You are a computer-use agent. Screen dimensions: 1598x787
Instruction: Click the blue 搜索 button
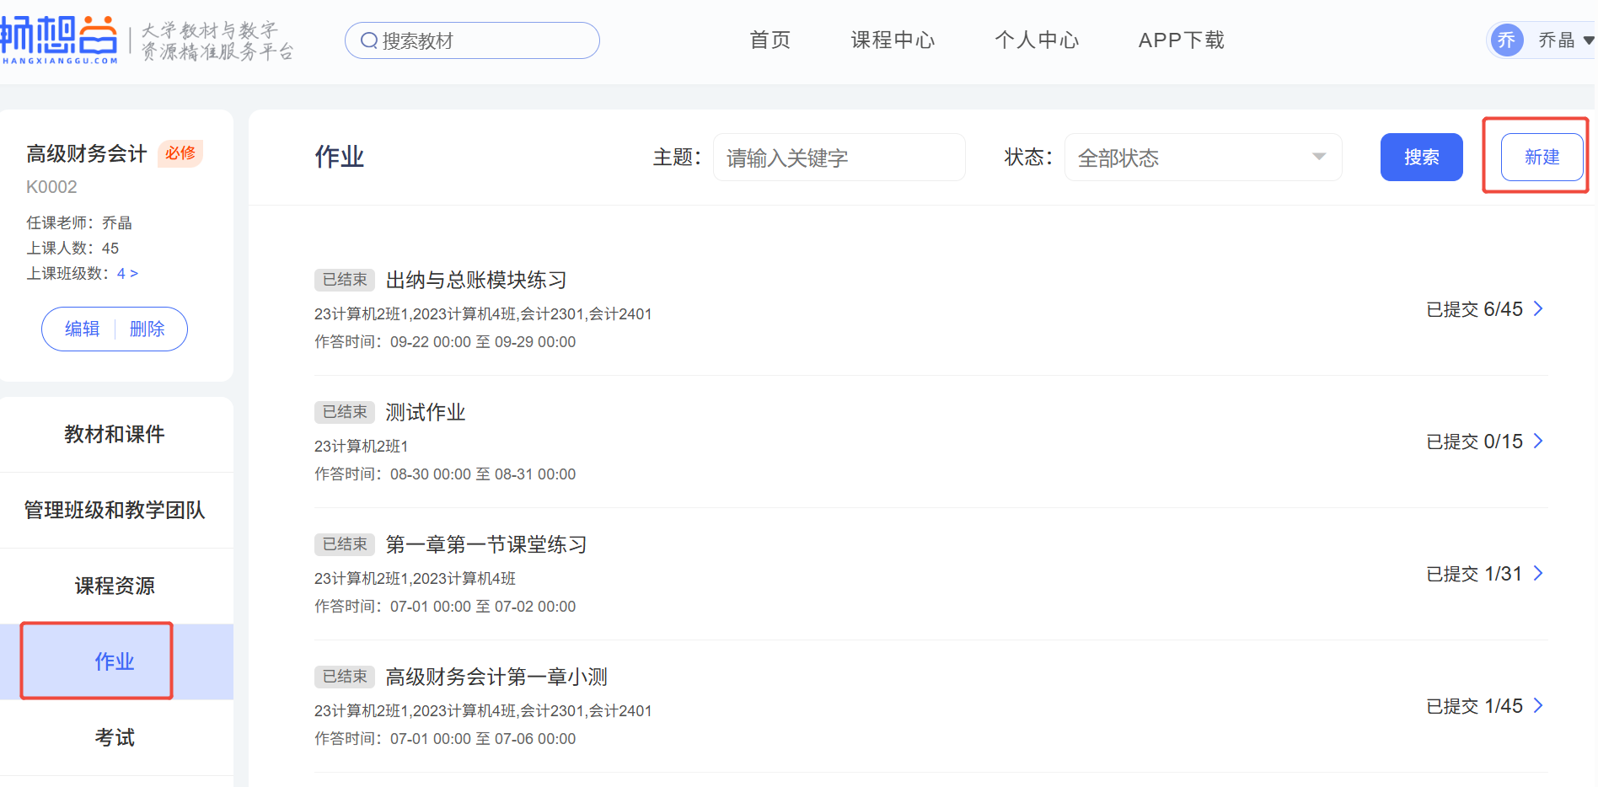click(x=1421, y=158)
